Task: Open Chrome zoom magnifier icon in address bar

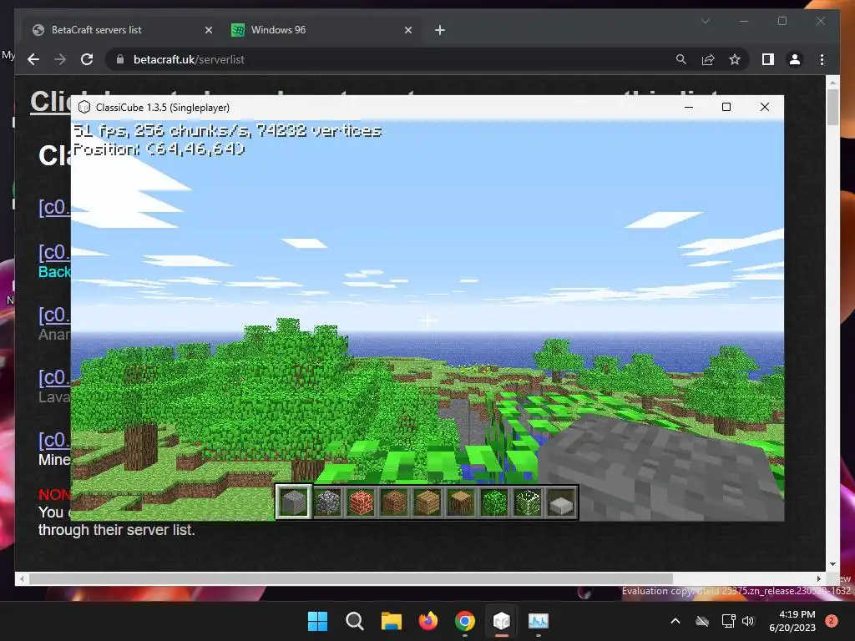Action: click(681, 59)
